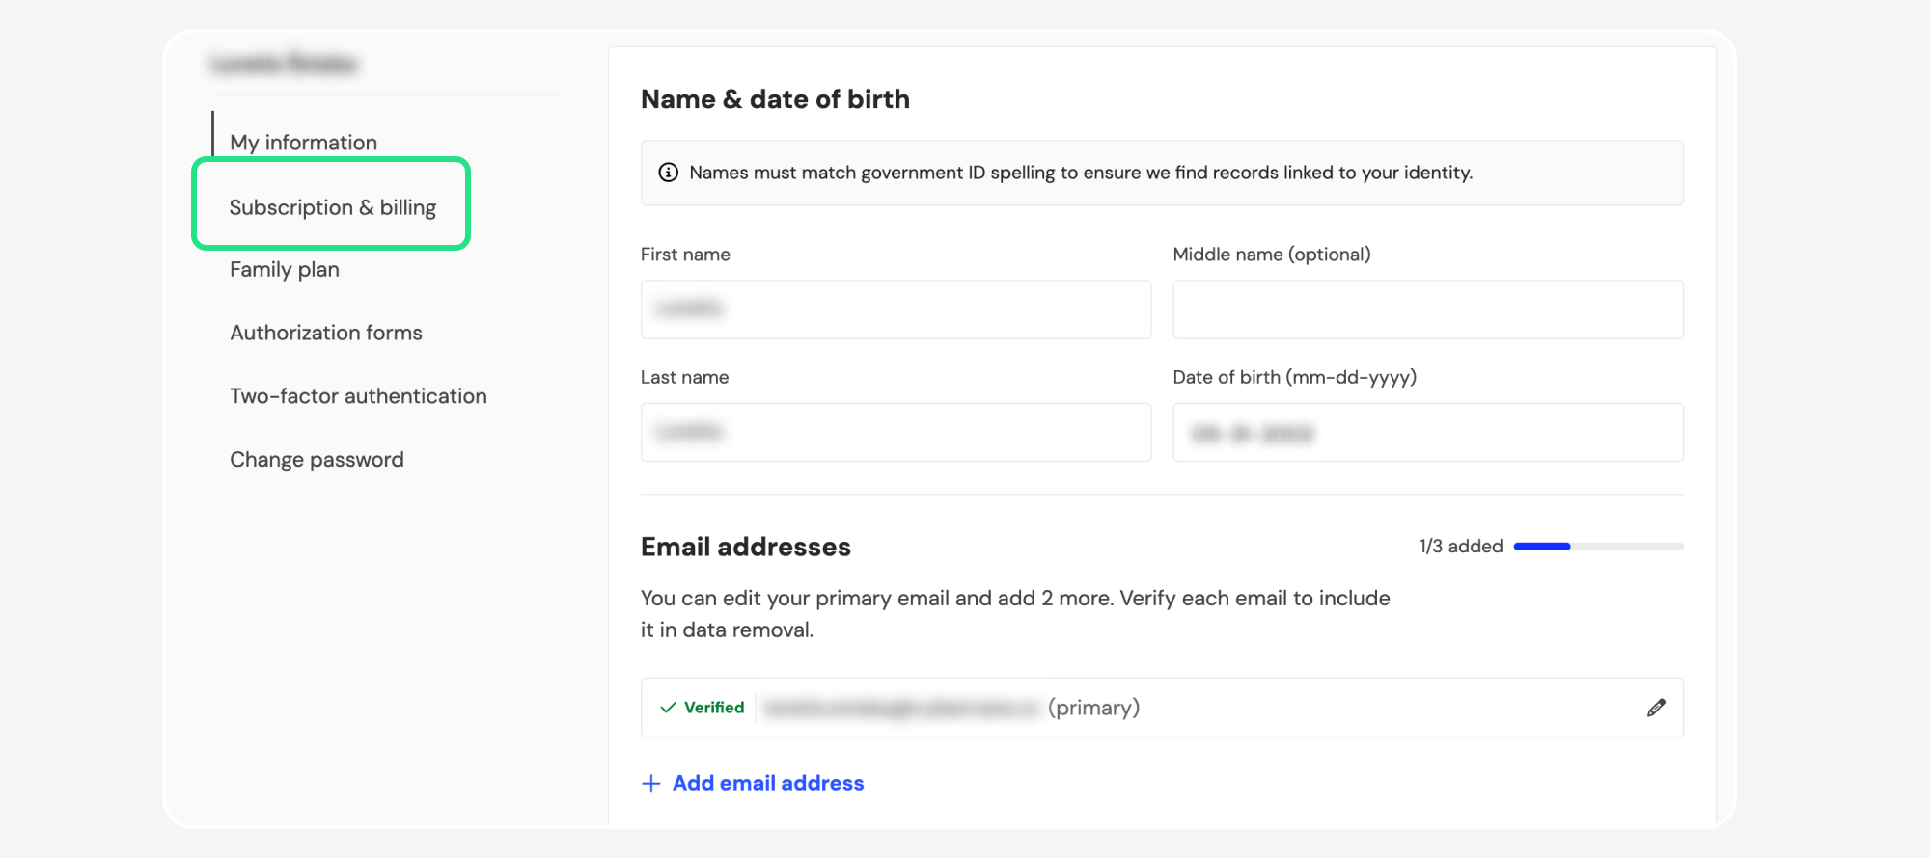Click the green 'Verified' label text
Image resolution: width=1930 pixels, height=858 pixels.
coord(714,708)
